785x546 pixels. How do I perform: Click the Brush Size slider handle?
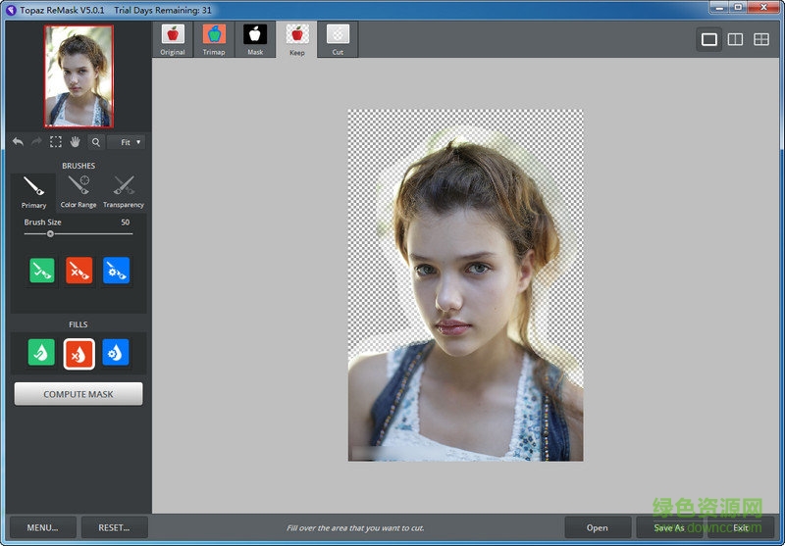[50, 233]
